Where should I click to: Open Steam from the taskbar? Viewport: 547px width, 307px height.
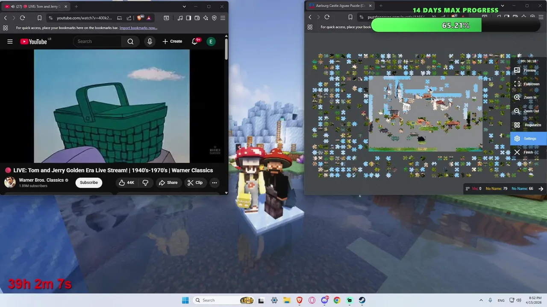click(x=362, y=300)
